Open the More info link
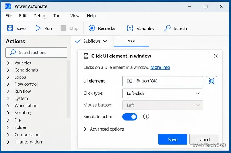 (x=160, y=67)
